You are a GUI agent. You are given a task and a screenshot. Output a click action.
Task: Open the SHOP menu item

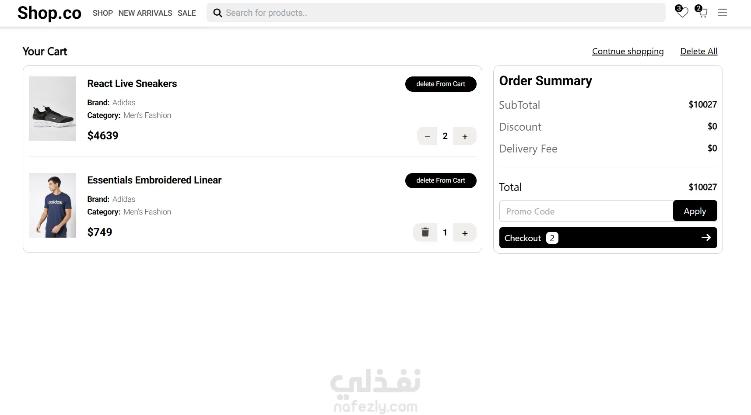pyautogui.click(x=103, y=13)
